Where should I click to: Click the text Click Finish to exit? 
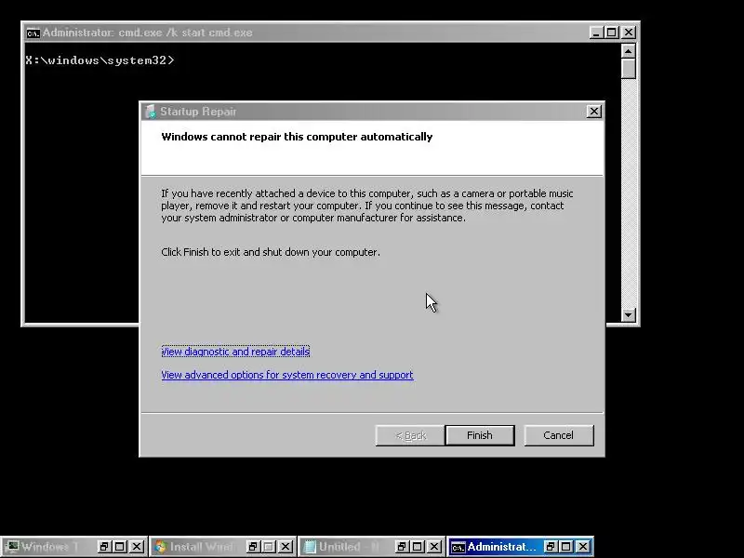pyautogui.click(x=271, y=252)
